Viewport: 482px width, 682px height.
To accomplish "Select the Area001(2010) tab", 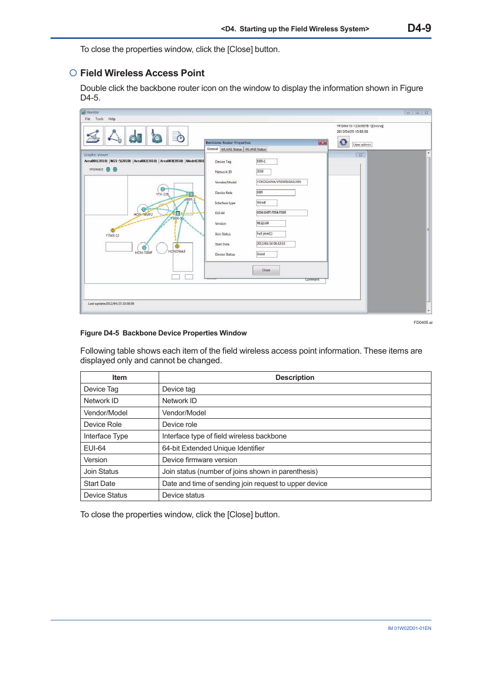I will 96,161.
